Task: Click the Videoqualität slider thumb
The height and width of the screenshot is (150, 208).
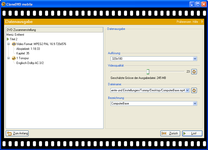Action: point(148,72)
